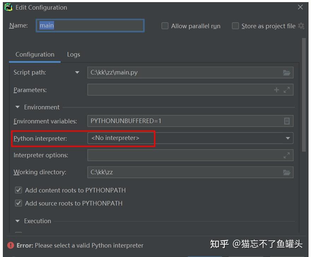Expand the Execution section

17,221
